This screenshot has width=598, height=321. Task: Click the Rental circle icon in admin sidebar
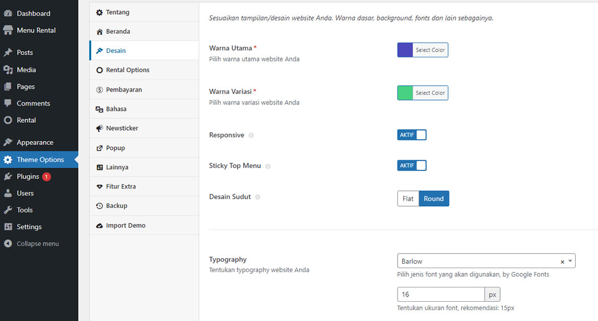click(8, 120)
